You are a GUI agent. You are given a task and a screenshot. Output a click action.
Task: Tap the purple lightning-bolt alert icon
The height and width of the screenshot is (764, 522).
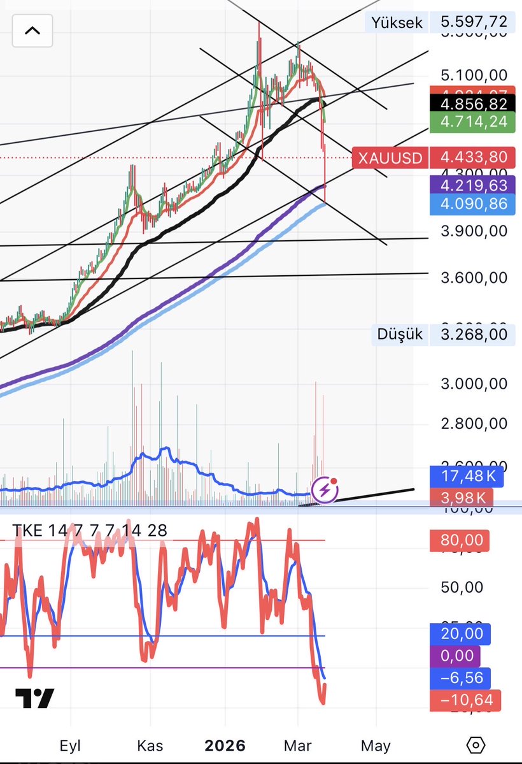(325, 489)
